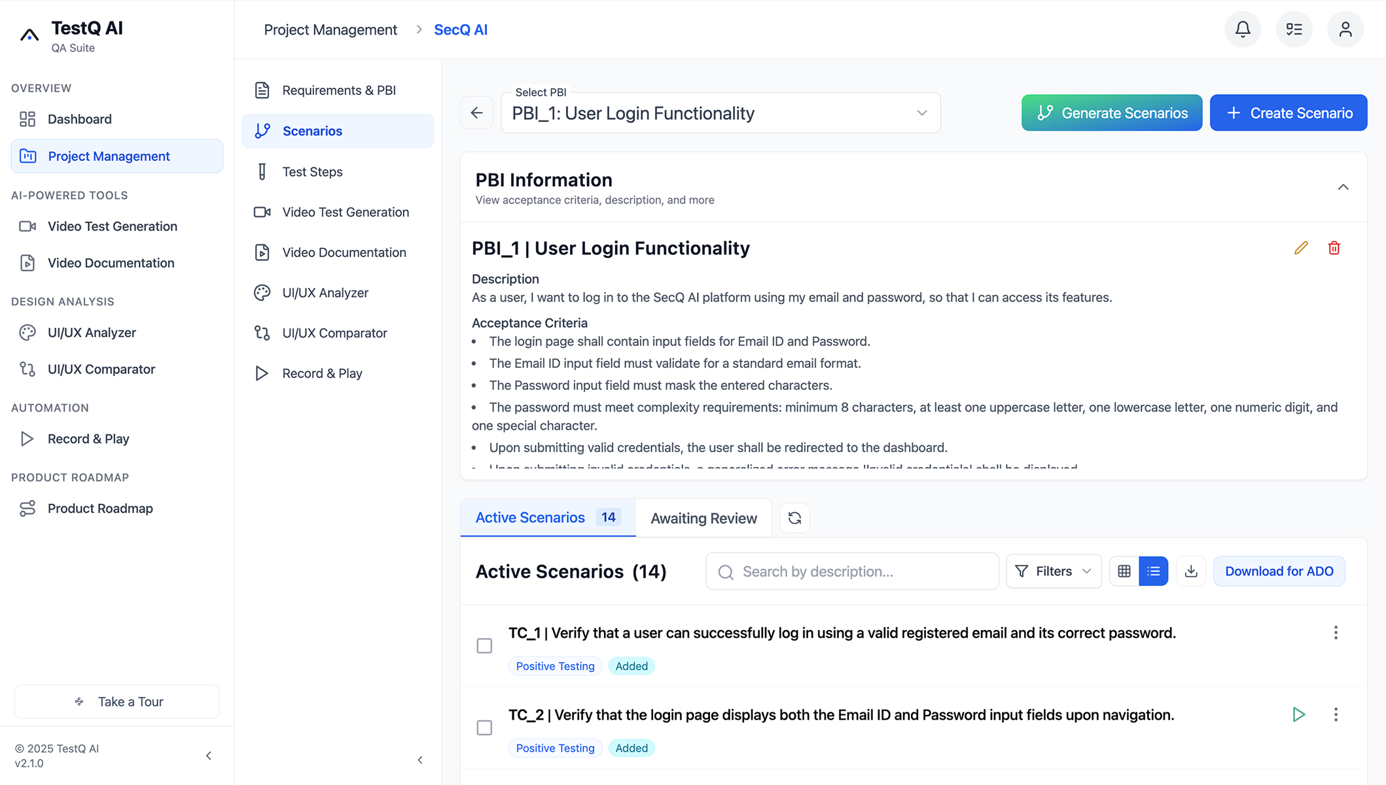This screenshot has height=785, width=1386.
Task: Click the Search by description field
Action: point(852,571)
